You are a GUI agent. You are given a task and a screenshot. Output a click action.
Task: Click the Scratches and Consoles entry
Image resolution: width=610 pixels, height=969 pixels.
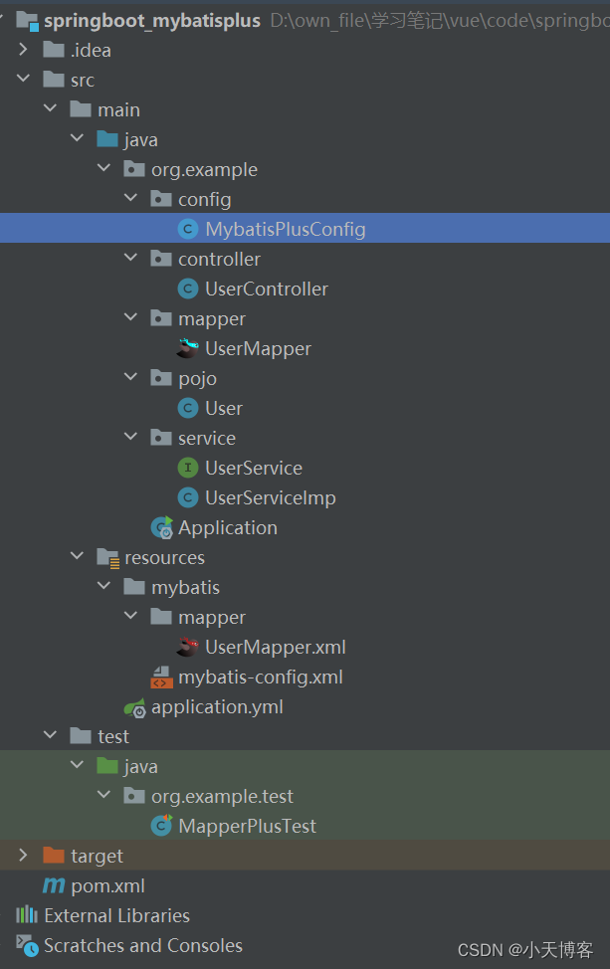pyautogui.click(x=129, y=945)
